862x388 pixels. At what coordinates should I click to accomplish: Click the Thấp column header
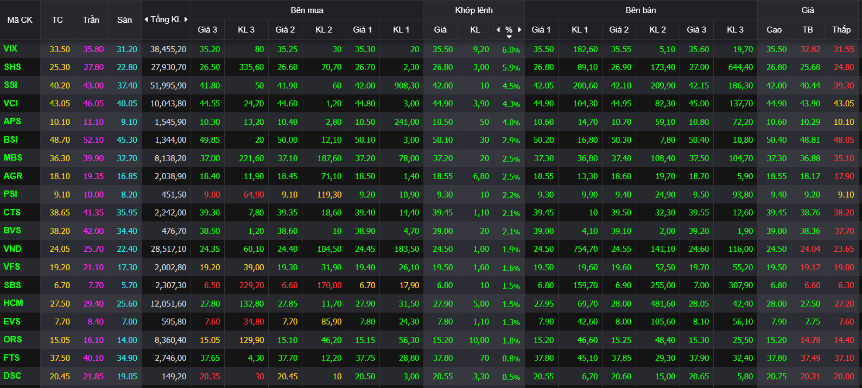pyautogui.click(x=841, y=30)
